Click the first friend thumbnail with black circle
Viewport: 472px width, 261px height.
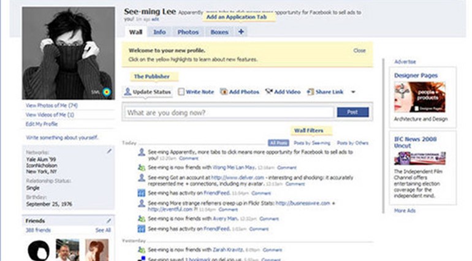tap(39, 250)
